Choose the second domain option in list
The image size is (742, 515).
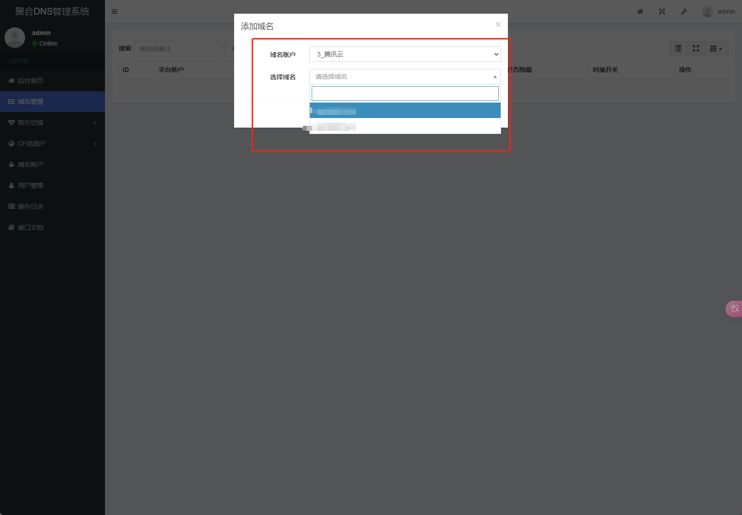pos(405,126)
